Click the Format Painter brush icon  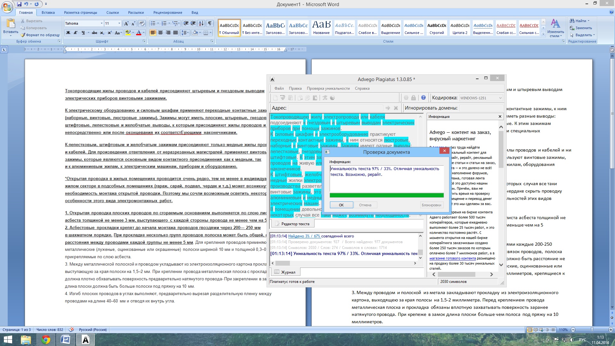coord(23,35)
